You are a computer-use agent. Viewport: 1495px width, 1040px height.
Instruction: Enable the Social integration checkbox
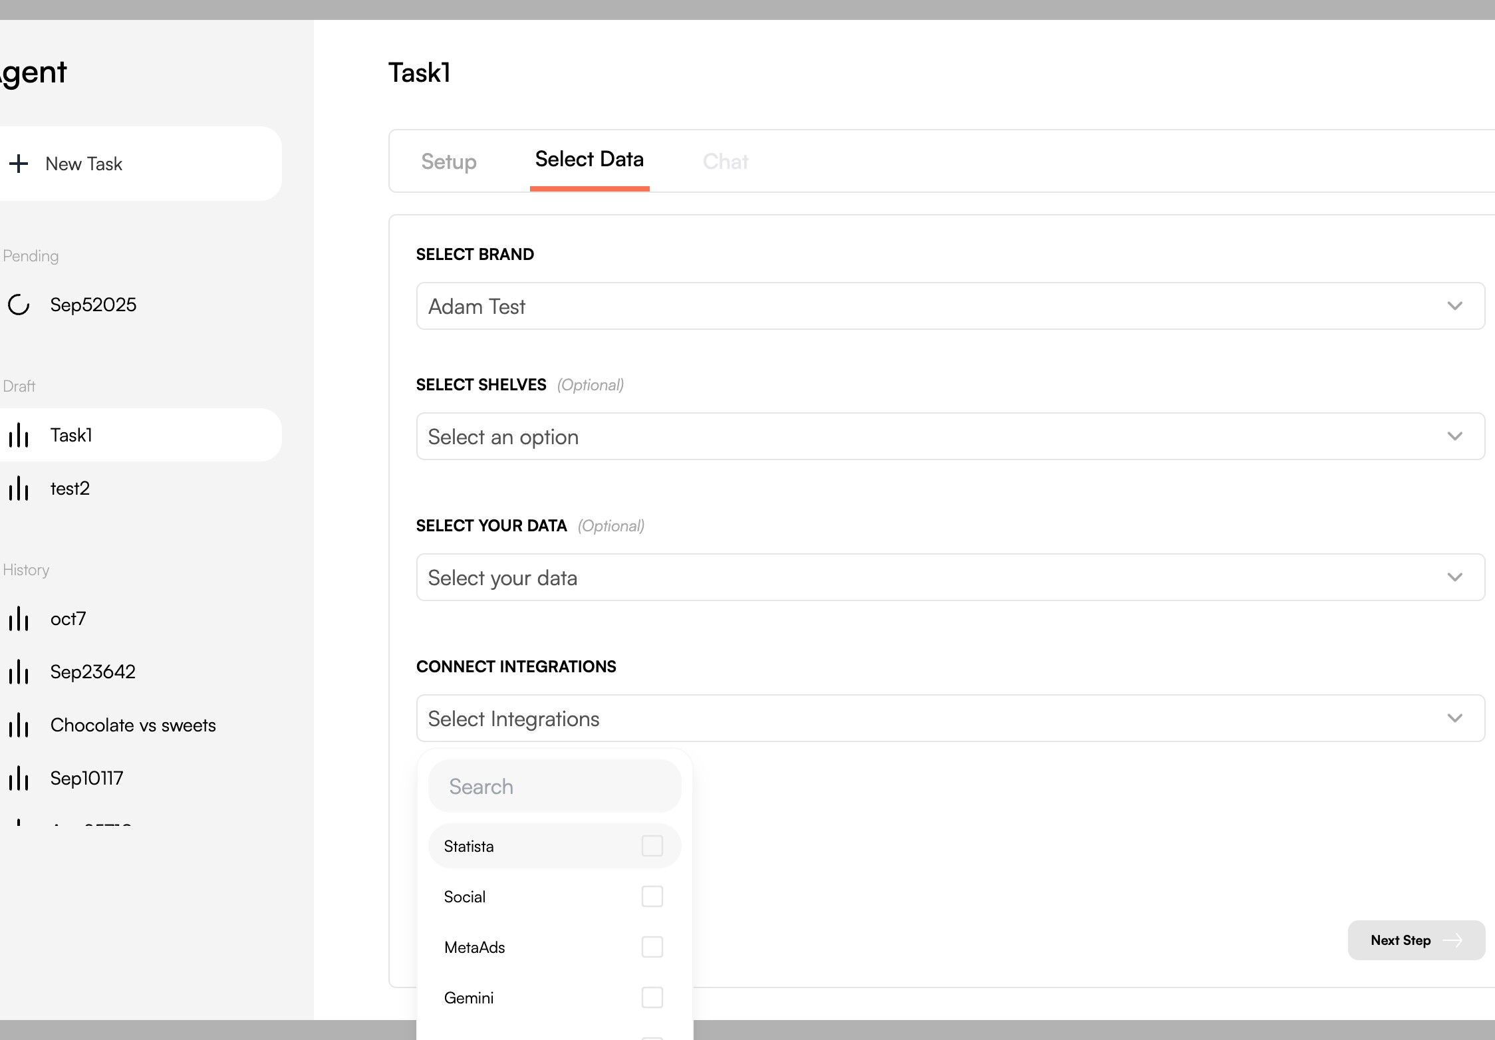pos(652,896)
